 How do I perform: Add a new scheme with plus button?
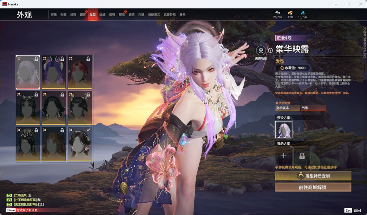point(284,156)
